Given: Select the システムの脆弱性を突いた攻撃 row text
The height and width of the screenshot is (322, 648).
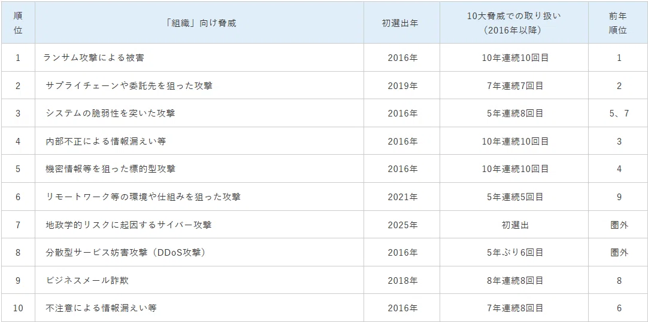Looking at the screenshot, I should (110, 114).
